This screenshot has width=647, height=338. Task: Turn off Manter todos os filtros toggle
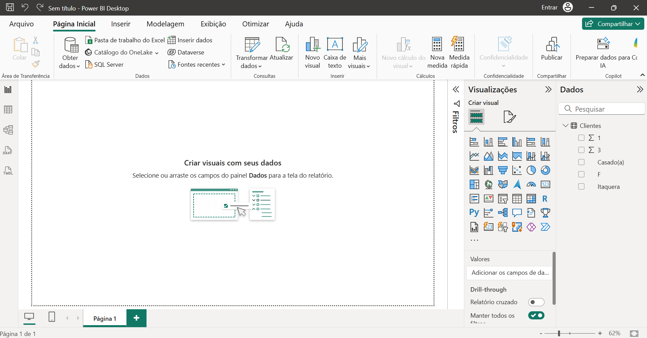pos(536,315)
